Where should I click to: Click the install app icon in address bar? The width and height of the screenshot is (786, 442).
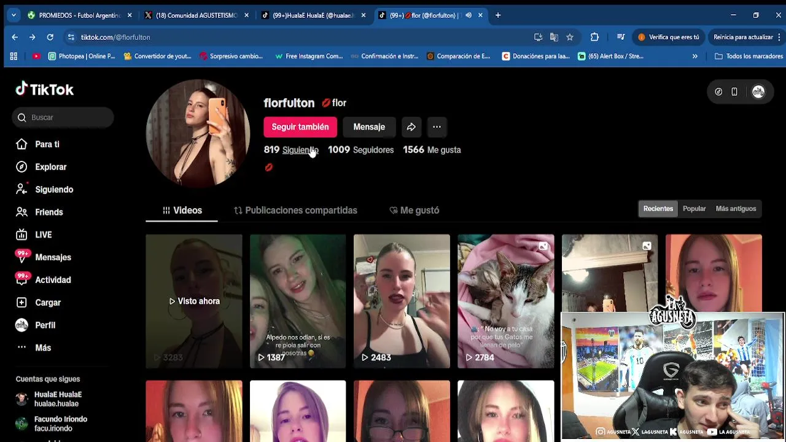tap(538, 37)
